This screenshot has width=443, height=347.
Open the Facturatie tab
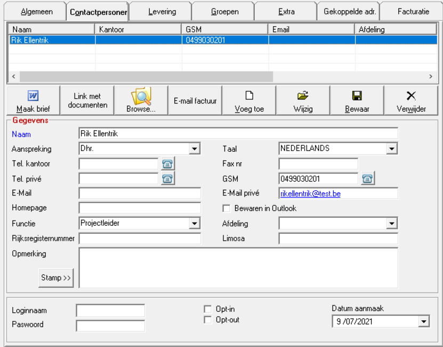click(413, 12)
